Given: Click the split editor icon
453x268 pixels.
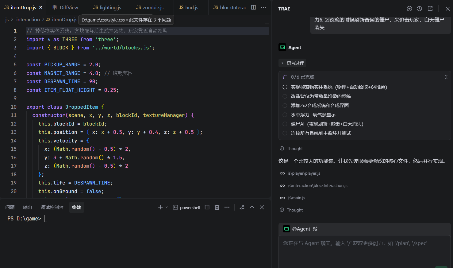Looking at the screenshot, I should pos(253,7).
